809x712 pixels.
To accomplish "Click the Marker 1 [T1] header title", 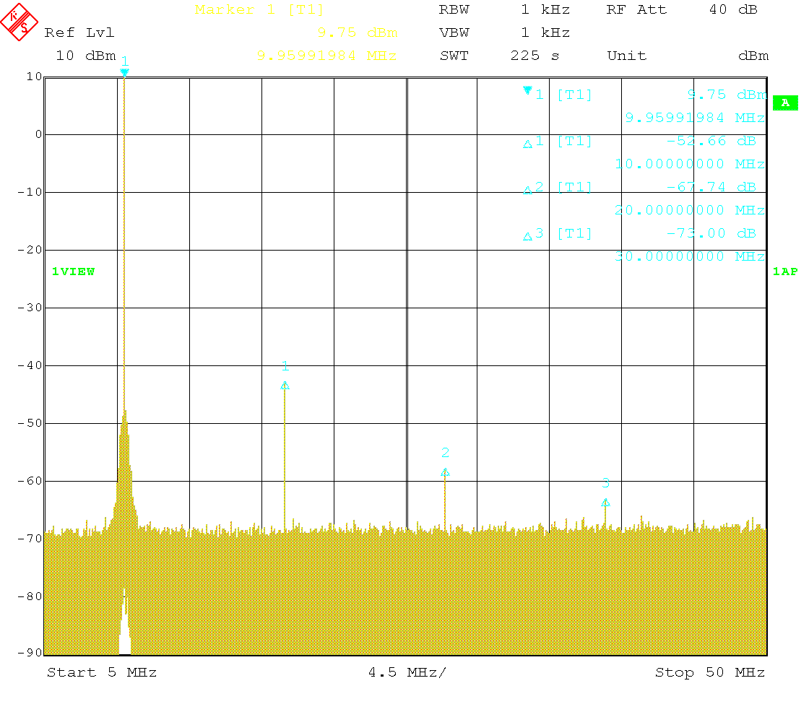I will 259,10.
